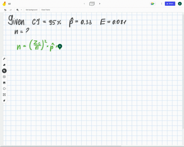
Task: Click Set background
Action: tap(31, 10)
